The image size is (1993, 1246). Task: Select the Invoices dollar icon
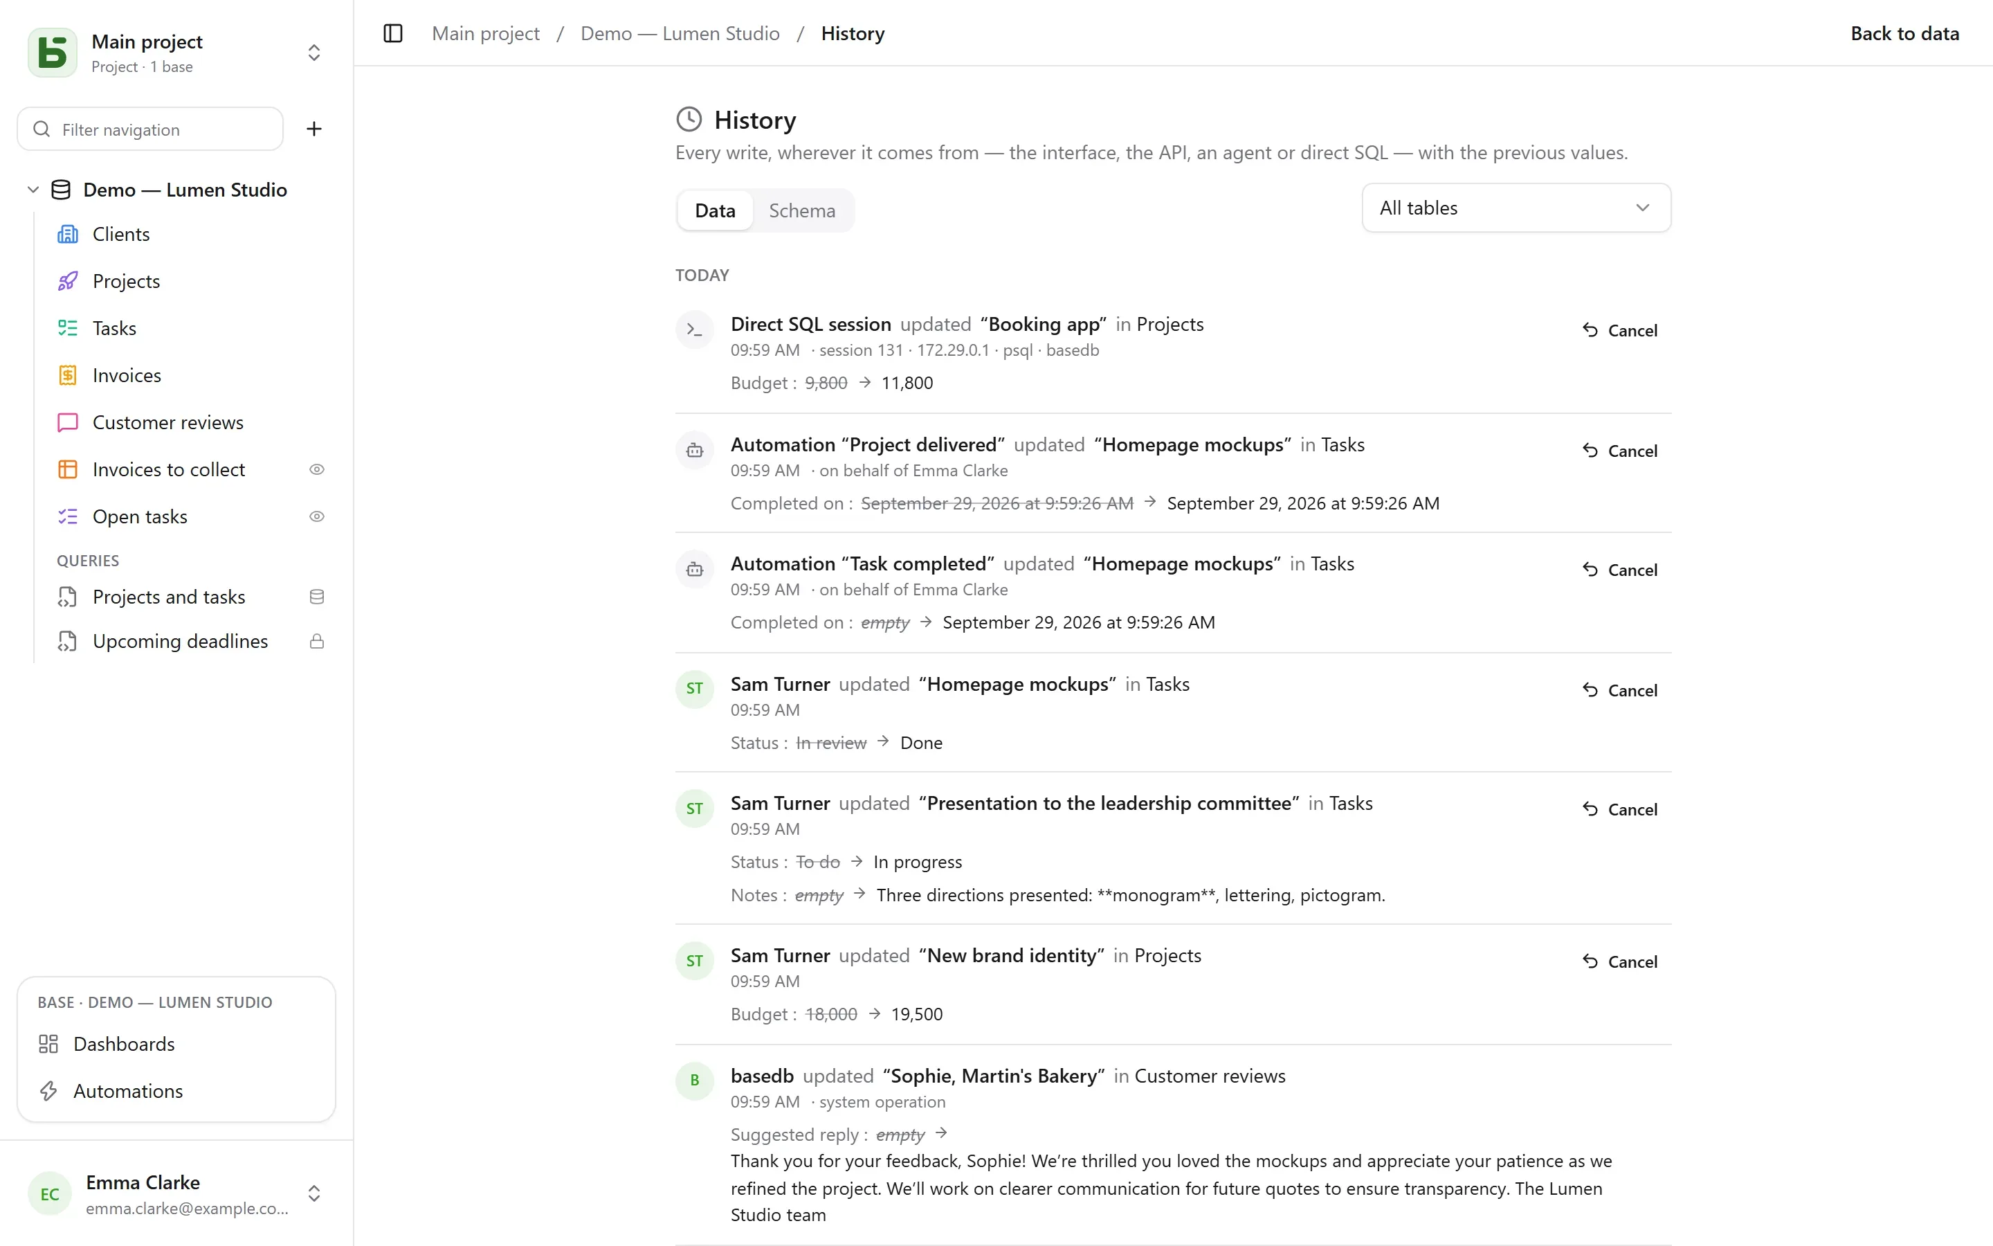point(68,376)
